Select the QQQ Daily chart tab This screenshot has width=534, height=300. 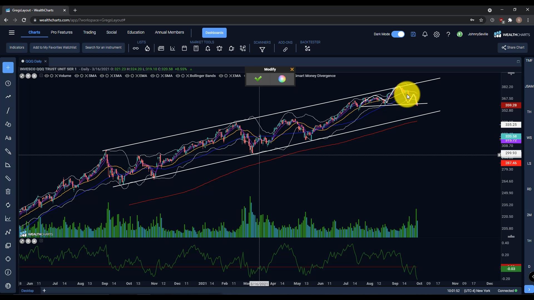click(x=34, y=61)
